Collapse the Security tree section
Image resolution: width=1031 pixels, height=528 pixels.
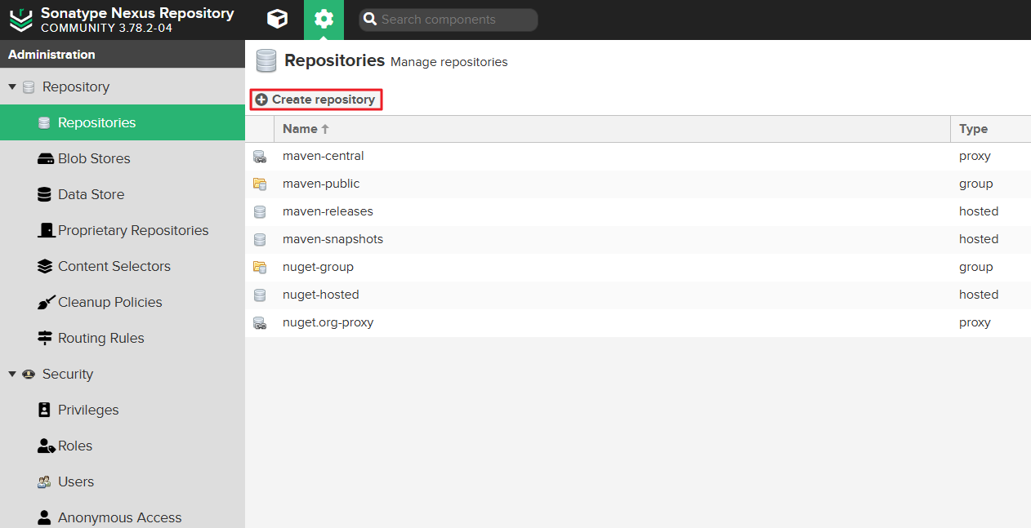point(11,374)
